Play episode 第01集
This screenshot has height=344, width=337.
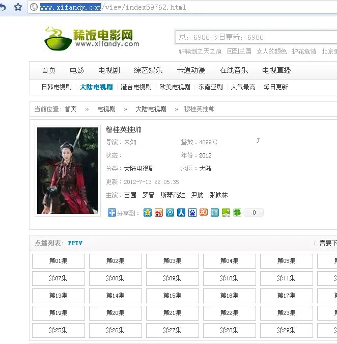click(x=58, y=261)
